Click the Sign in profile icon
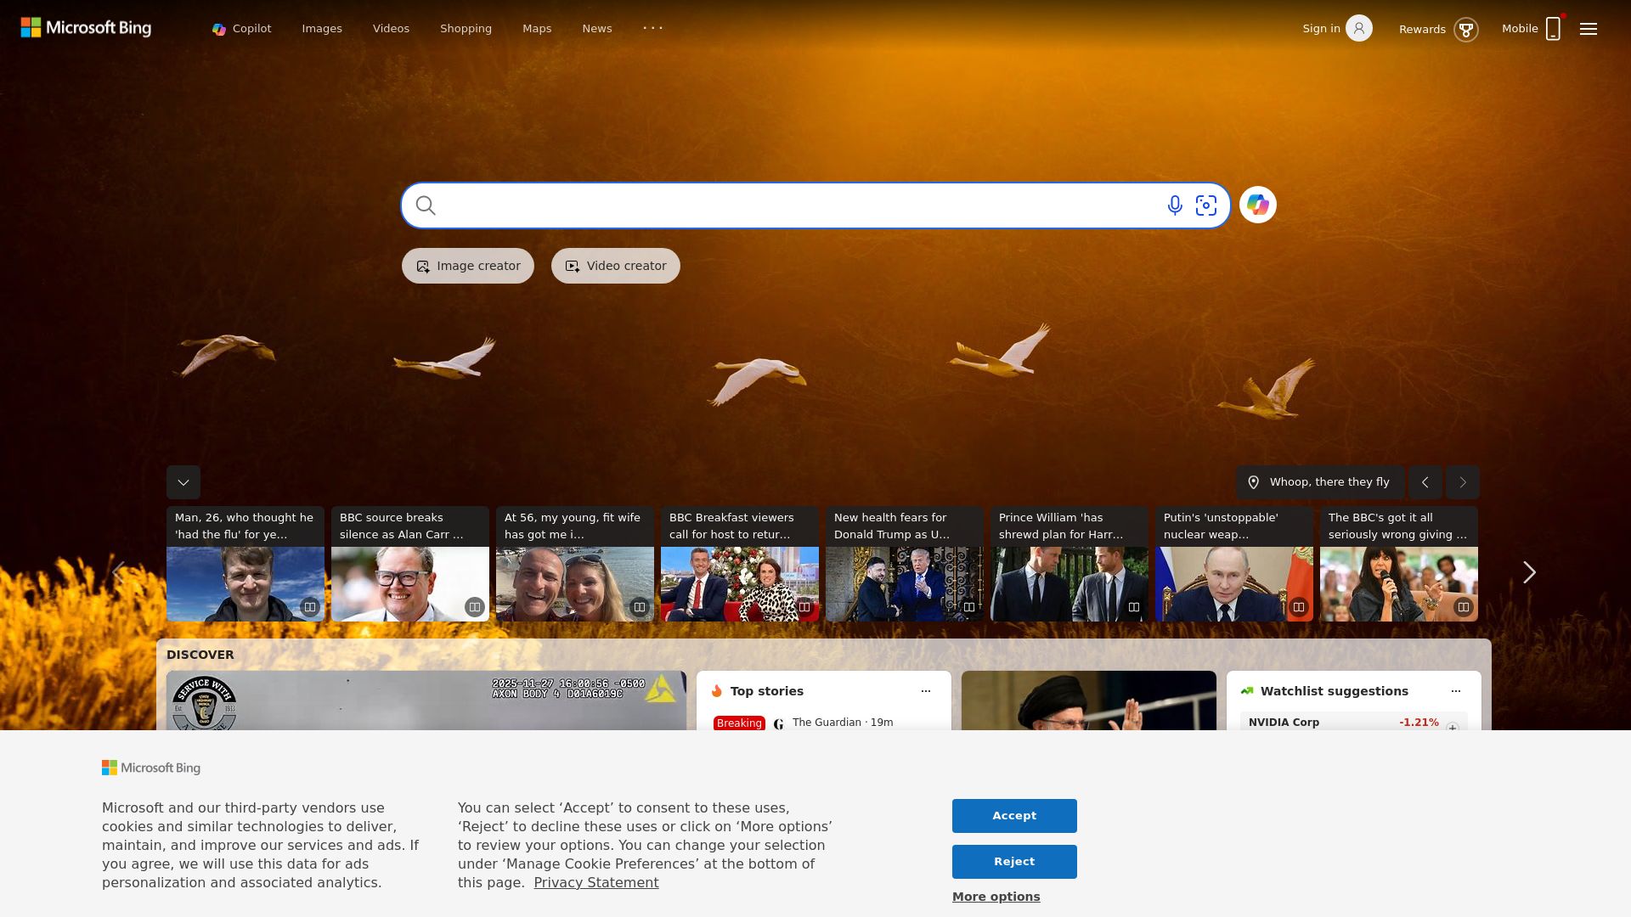 [x=1360, y=28]
